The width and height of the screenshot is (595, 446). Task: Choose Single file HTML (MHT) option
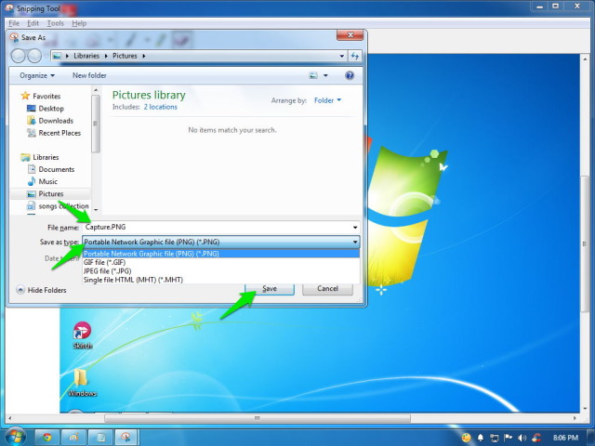pyautogui.click(x=221, y=280)
